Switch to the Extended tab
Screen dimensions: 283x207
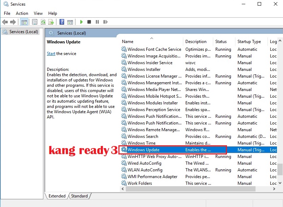[x=57, y=196]
